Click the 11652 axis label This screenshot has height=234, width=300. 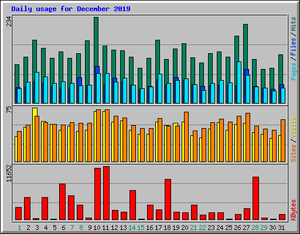pyautogui.click(x=9, y=174)
